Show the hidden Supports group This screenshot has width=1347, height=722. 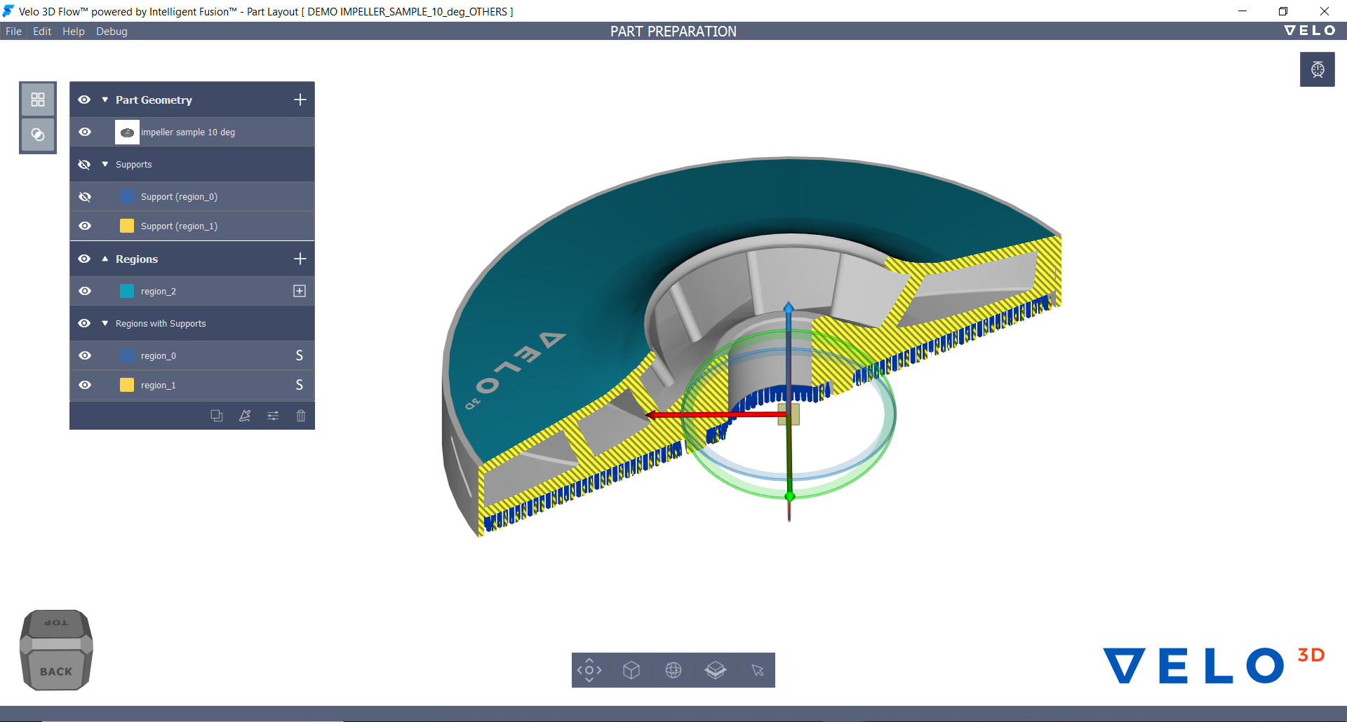click(84, 164)
